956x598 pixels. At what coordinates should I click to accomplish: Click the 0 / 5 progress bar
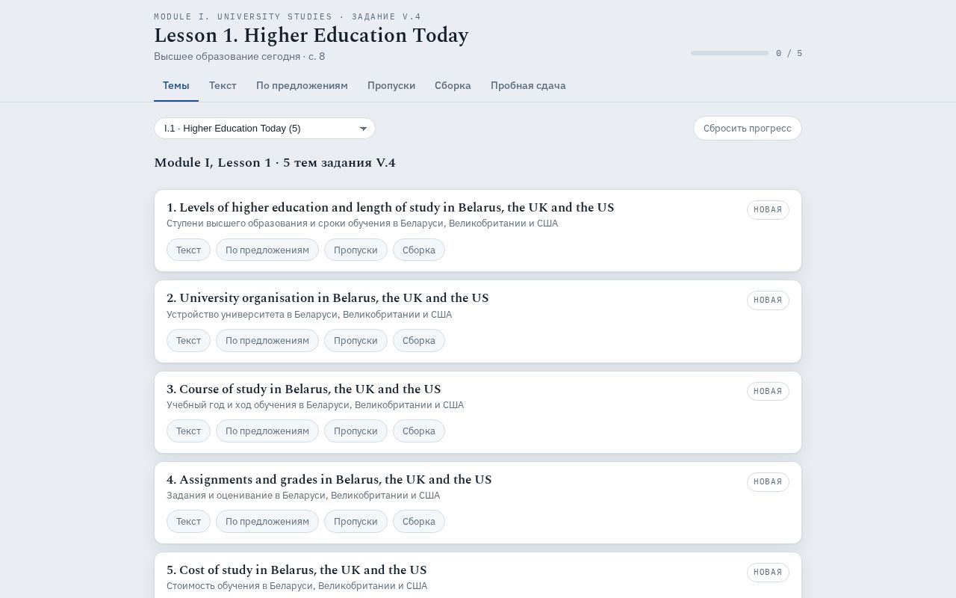click(x=730, y=53)
